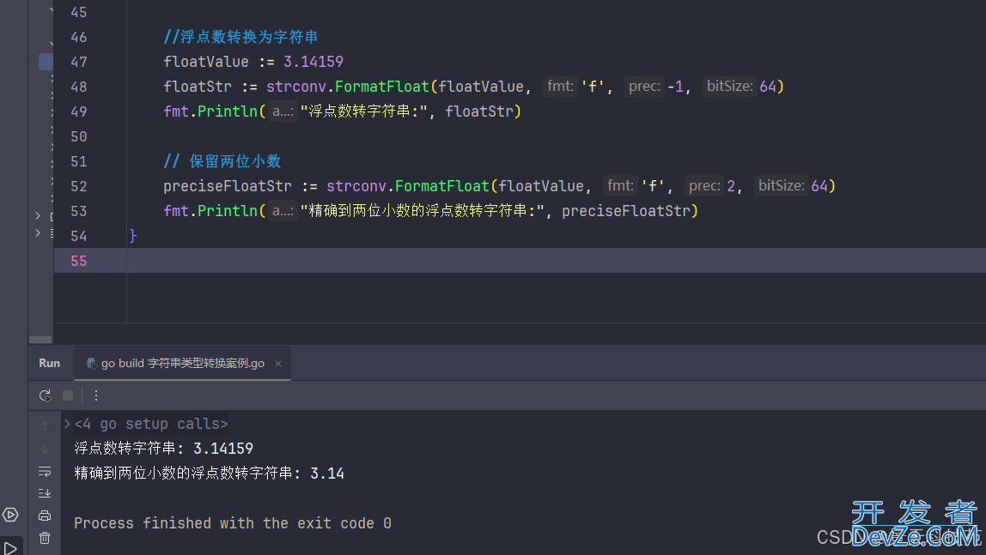The width and height of the screenshot is (986, 555).
Task: Rerun the go build configuration
Action: pyautogui.click(x=45, y=395)
